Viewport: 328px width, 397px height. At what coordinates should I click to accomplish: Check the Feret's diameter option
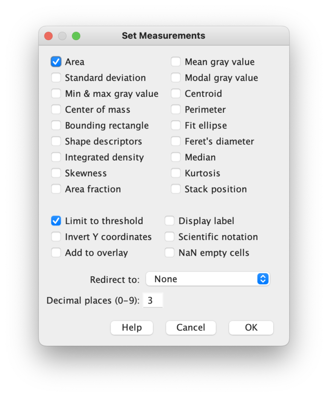click(x=176, y=141)
